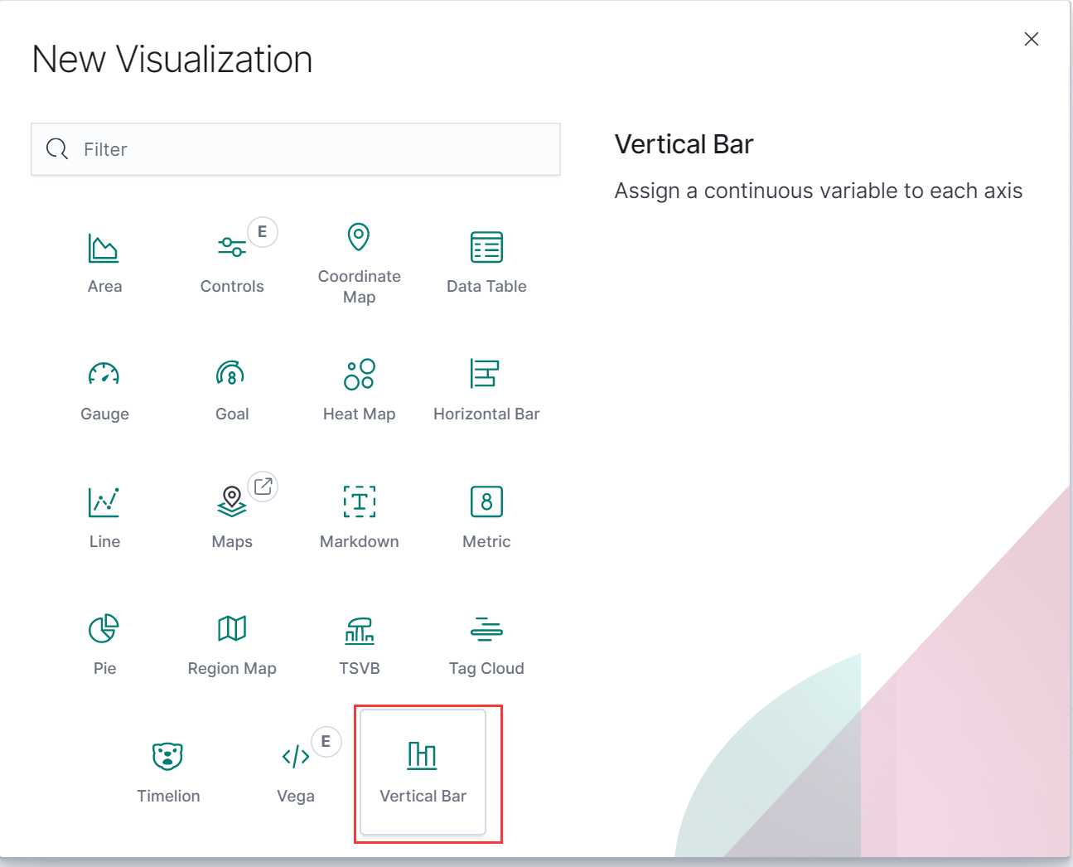Click the "TSVB" label
Viewport: 1073px width, 867px height.
[360, 668]
